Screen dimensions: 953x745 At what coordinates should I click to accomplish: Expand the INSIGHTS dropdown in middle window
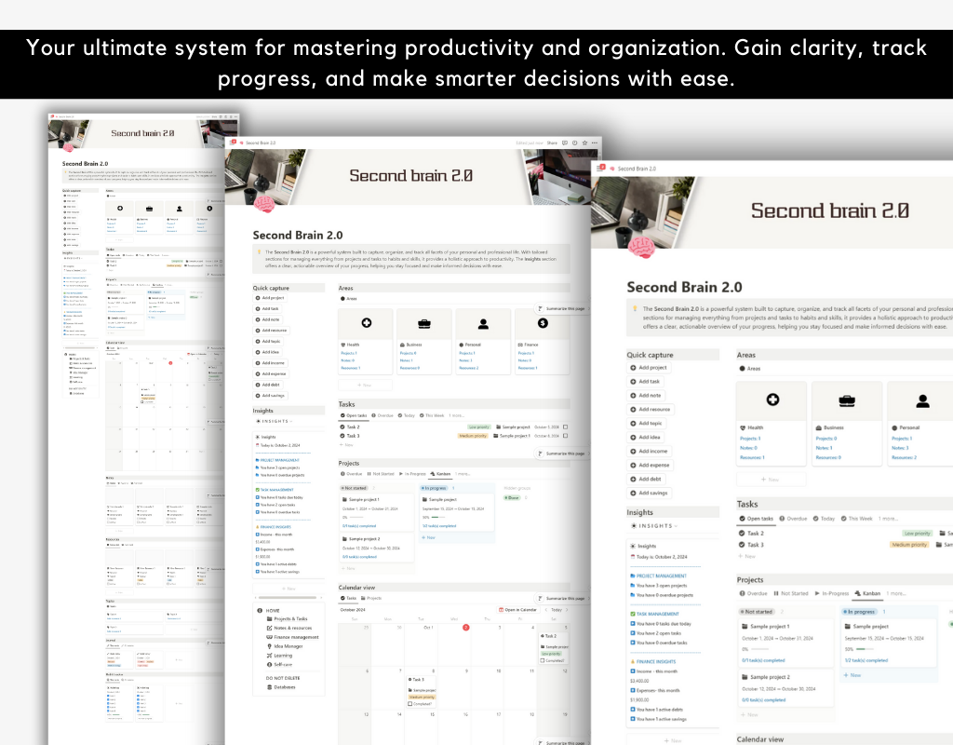275,421
